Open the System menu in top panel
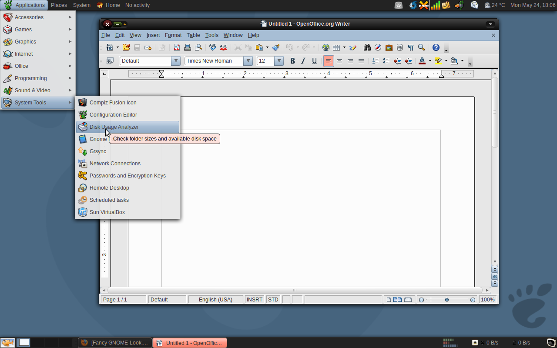557x348 pixels. 82,5
